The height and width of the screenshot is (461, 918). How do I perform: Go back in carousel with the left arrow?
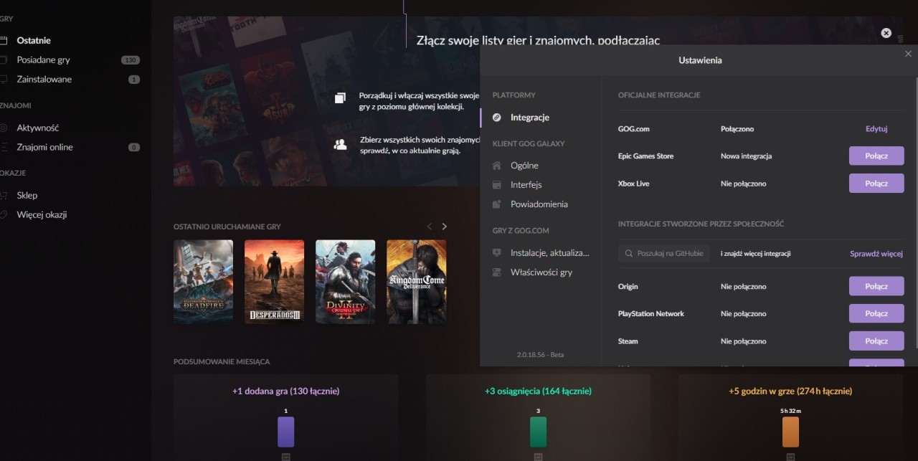(x=429, y=226)
